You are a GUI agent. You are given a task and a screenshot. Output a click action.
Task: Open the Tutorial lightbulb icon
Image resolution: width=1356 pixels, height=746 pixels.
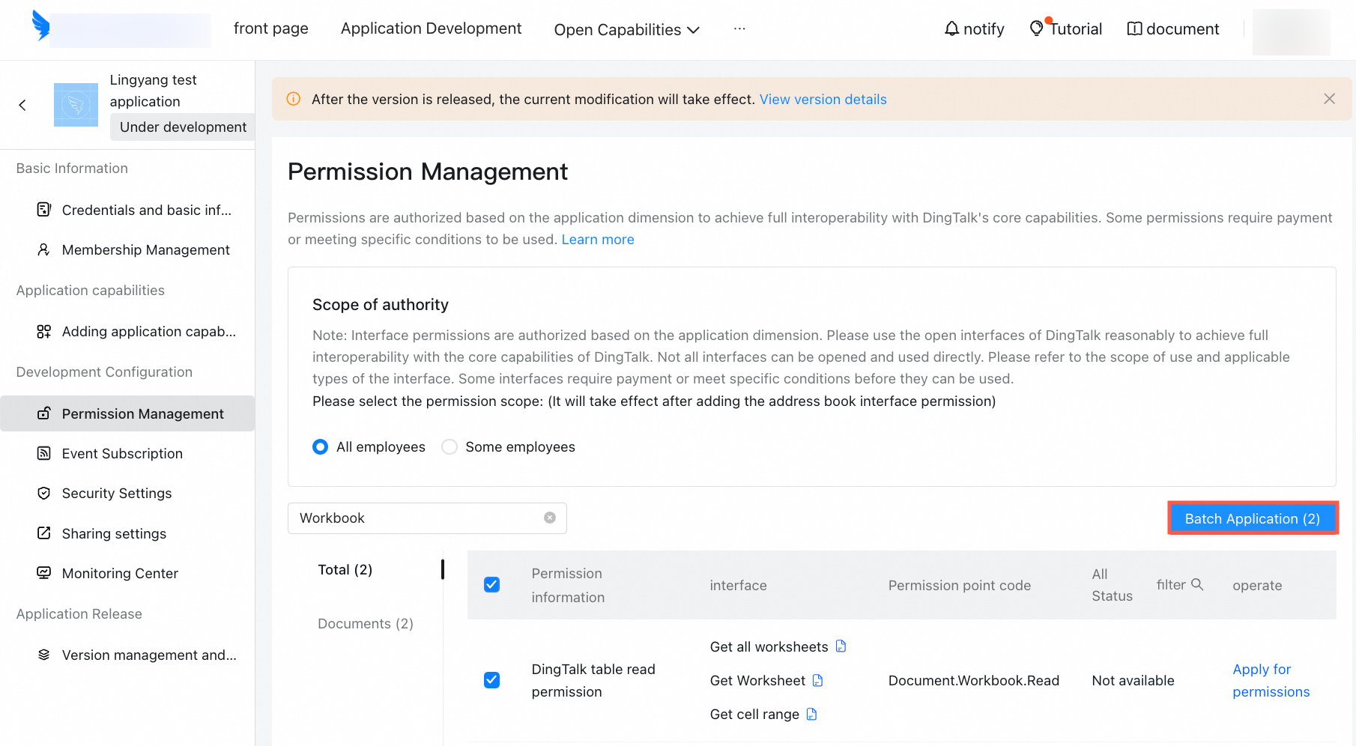[1037, 28]
